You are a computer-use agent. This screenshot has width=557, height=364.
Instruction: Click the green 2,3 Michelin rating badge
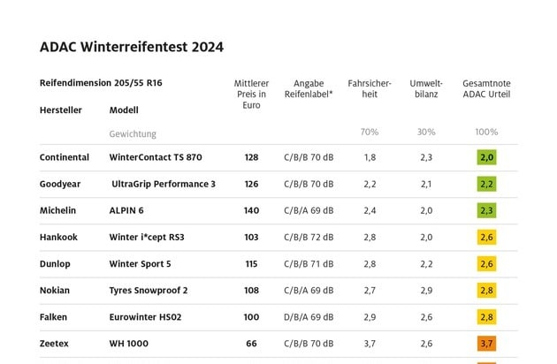click(486, 210)
